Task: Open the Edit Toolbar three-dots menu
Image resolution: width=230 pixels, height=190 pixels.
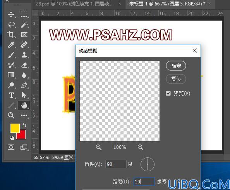Action: coord(24,115)
